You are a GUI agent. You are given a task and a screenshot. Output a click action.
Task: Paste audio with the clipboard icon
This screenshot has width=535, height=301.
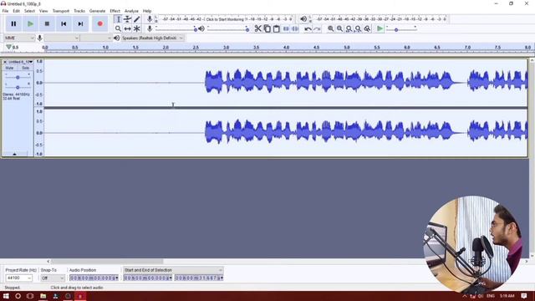coord(277,29)
